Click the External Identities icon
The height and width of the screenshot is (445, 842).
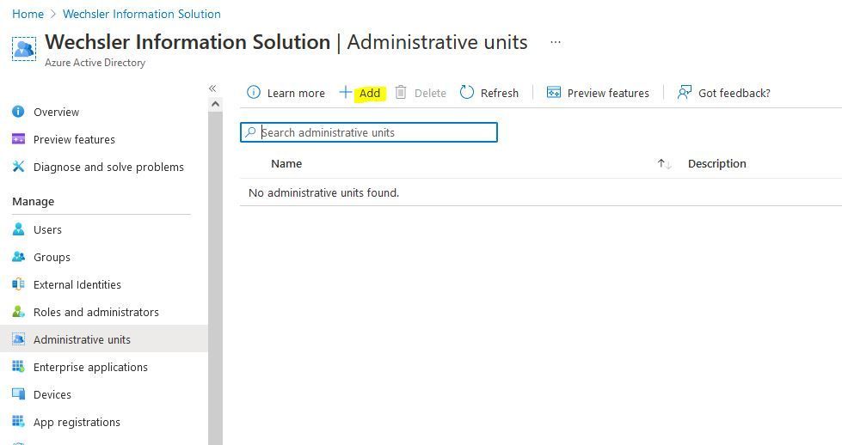[x=18, y=283]
